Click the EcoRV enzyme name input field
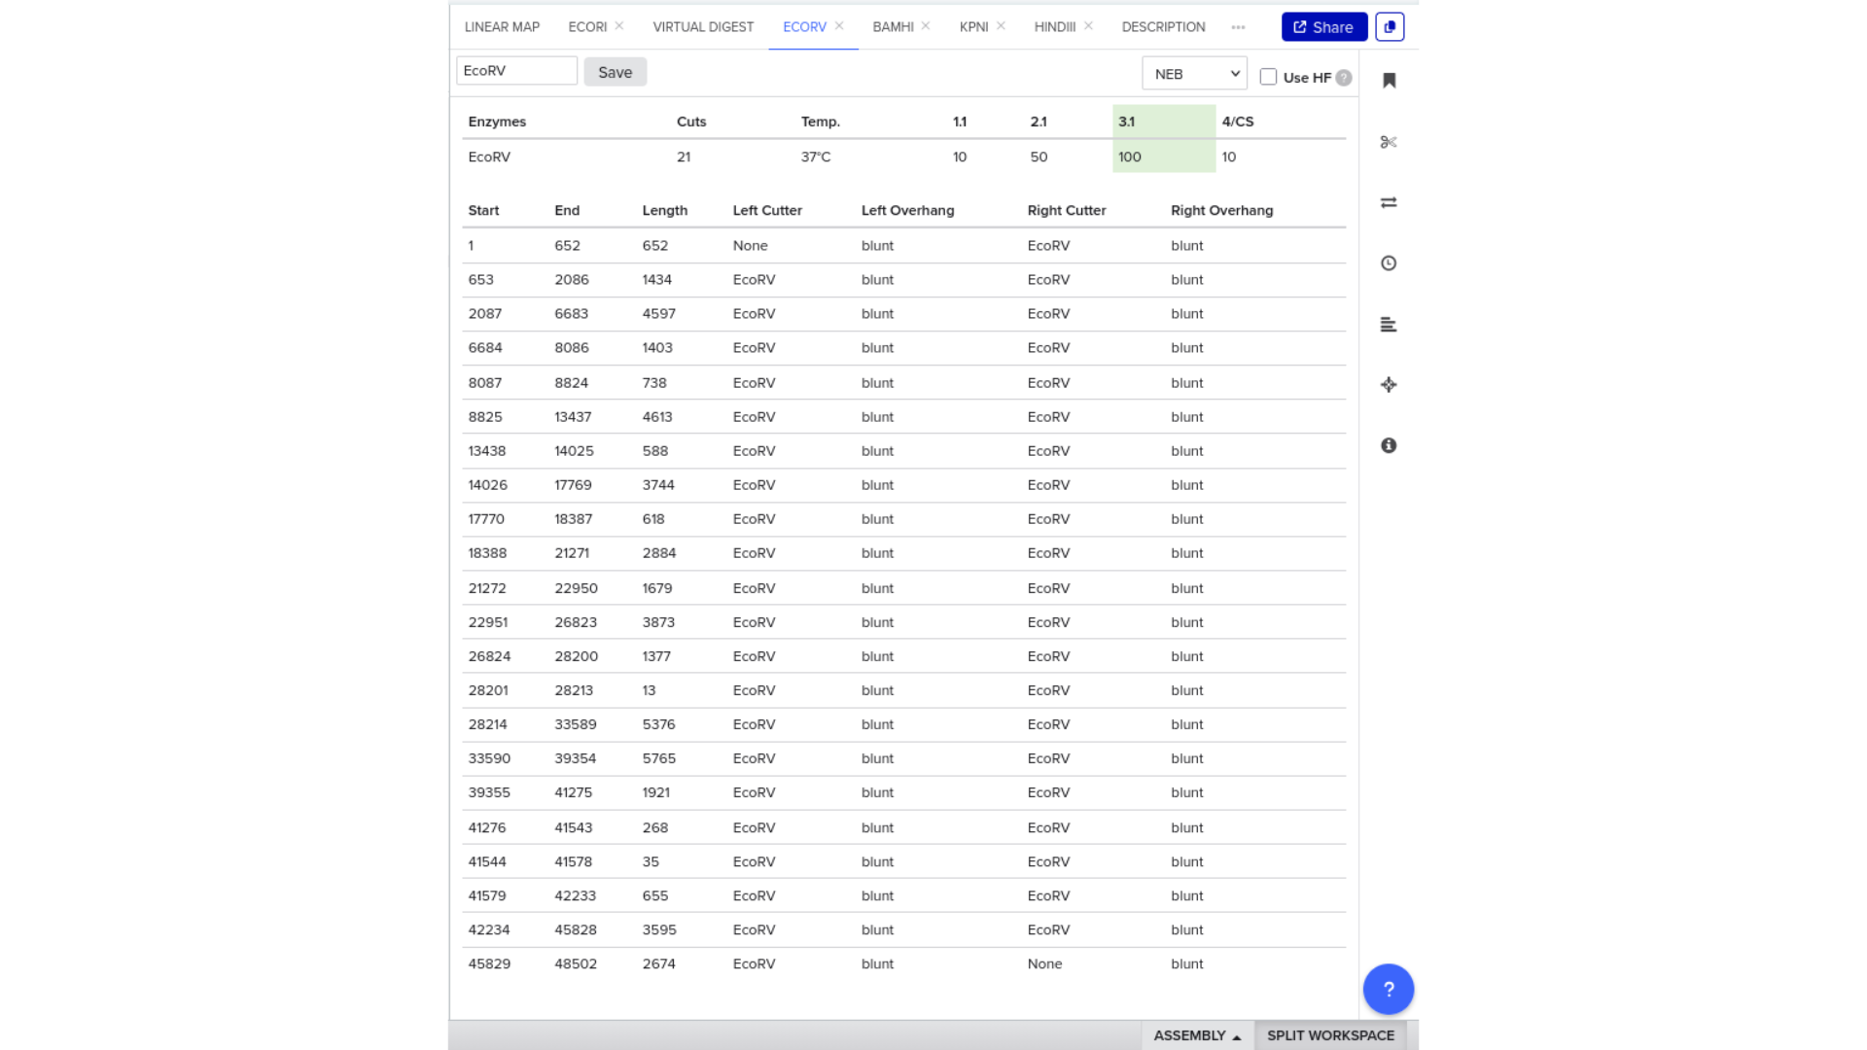The image size is (1867, 1050). pos(516,71)
